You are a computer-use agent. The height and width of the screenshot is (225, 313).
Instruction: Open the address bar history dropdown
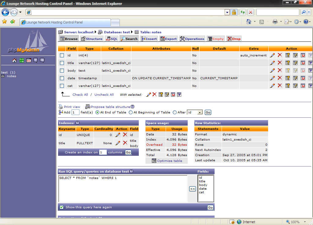[227, 12]
